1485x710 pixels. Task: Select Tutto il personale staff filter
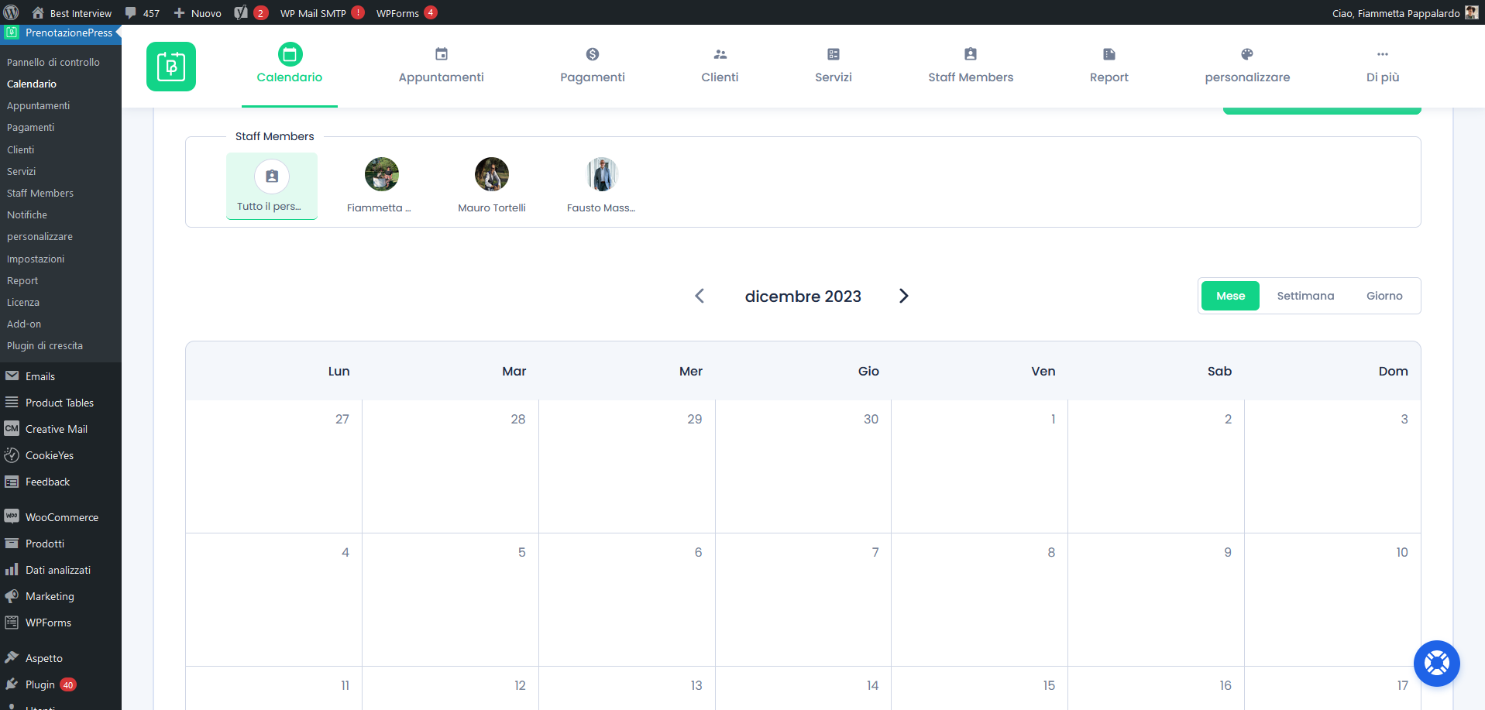tap(271, 186)
